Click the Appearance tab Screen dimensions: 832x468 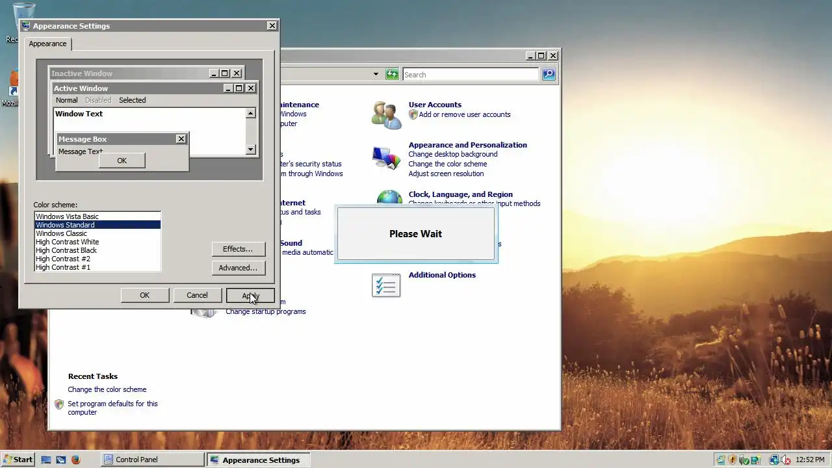pos(47,44)
